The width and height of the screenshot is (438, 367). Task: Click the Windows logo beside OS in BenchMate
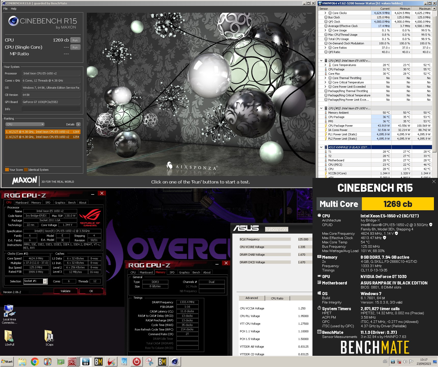pos(319,293)
